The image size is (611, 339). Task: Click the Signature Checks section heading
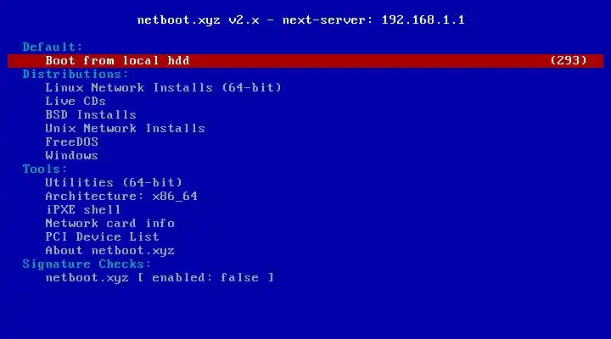pos(87,264)
